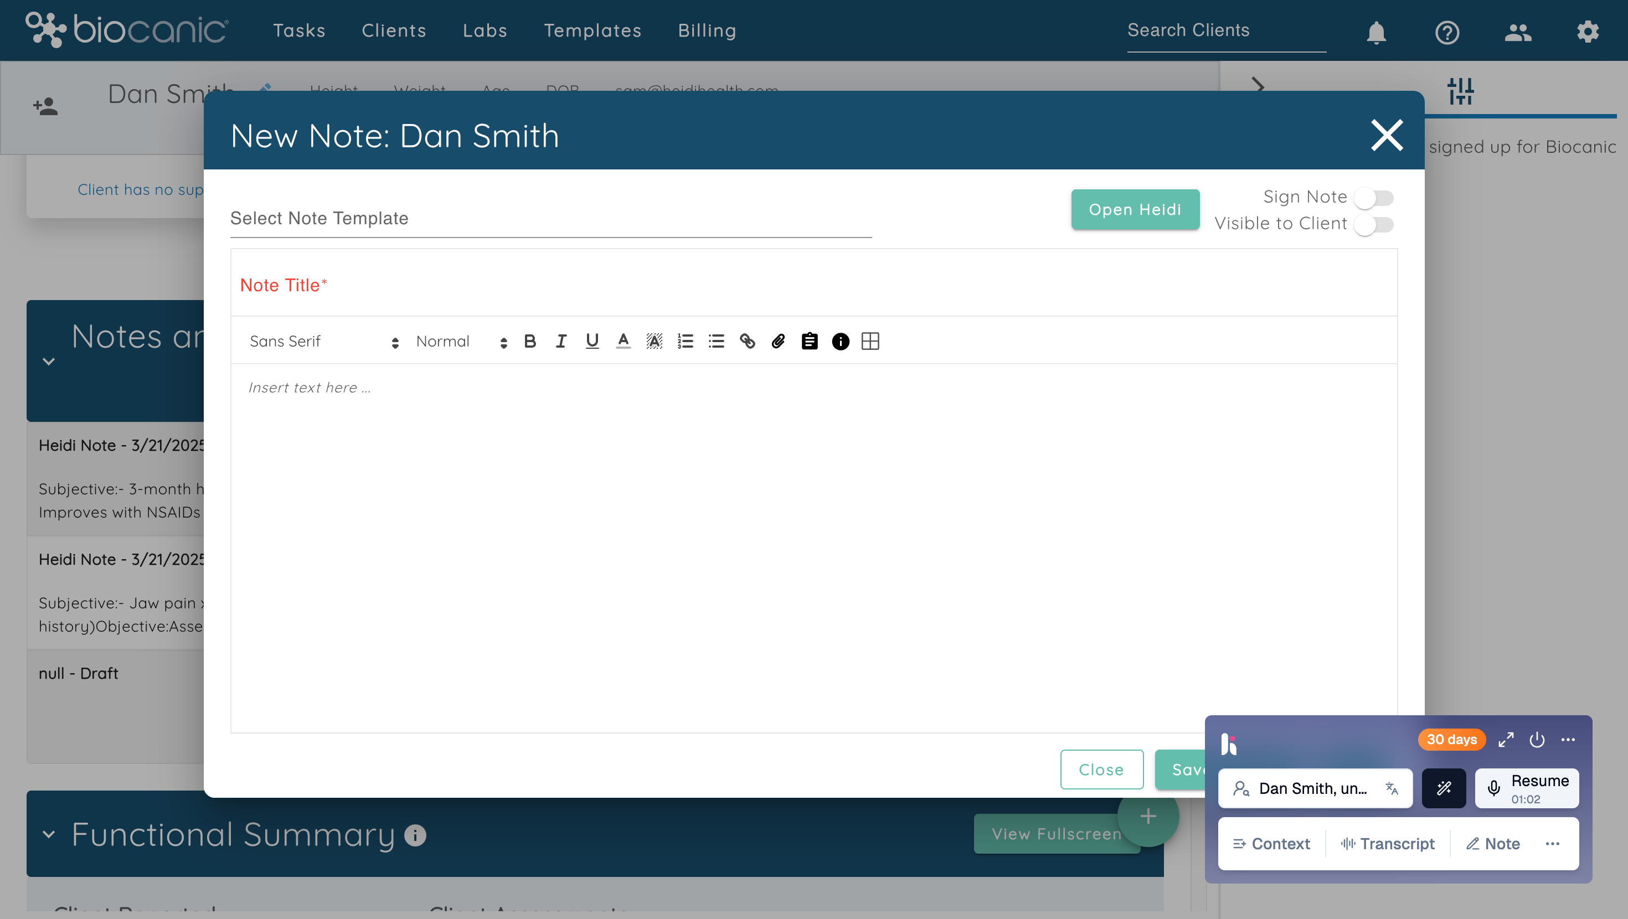Viewport: 1628px width, 919px height.
Task: Click the info circle icon in editor toolbar
Action: pos(840,342)
